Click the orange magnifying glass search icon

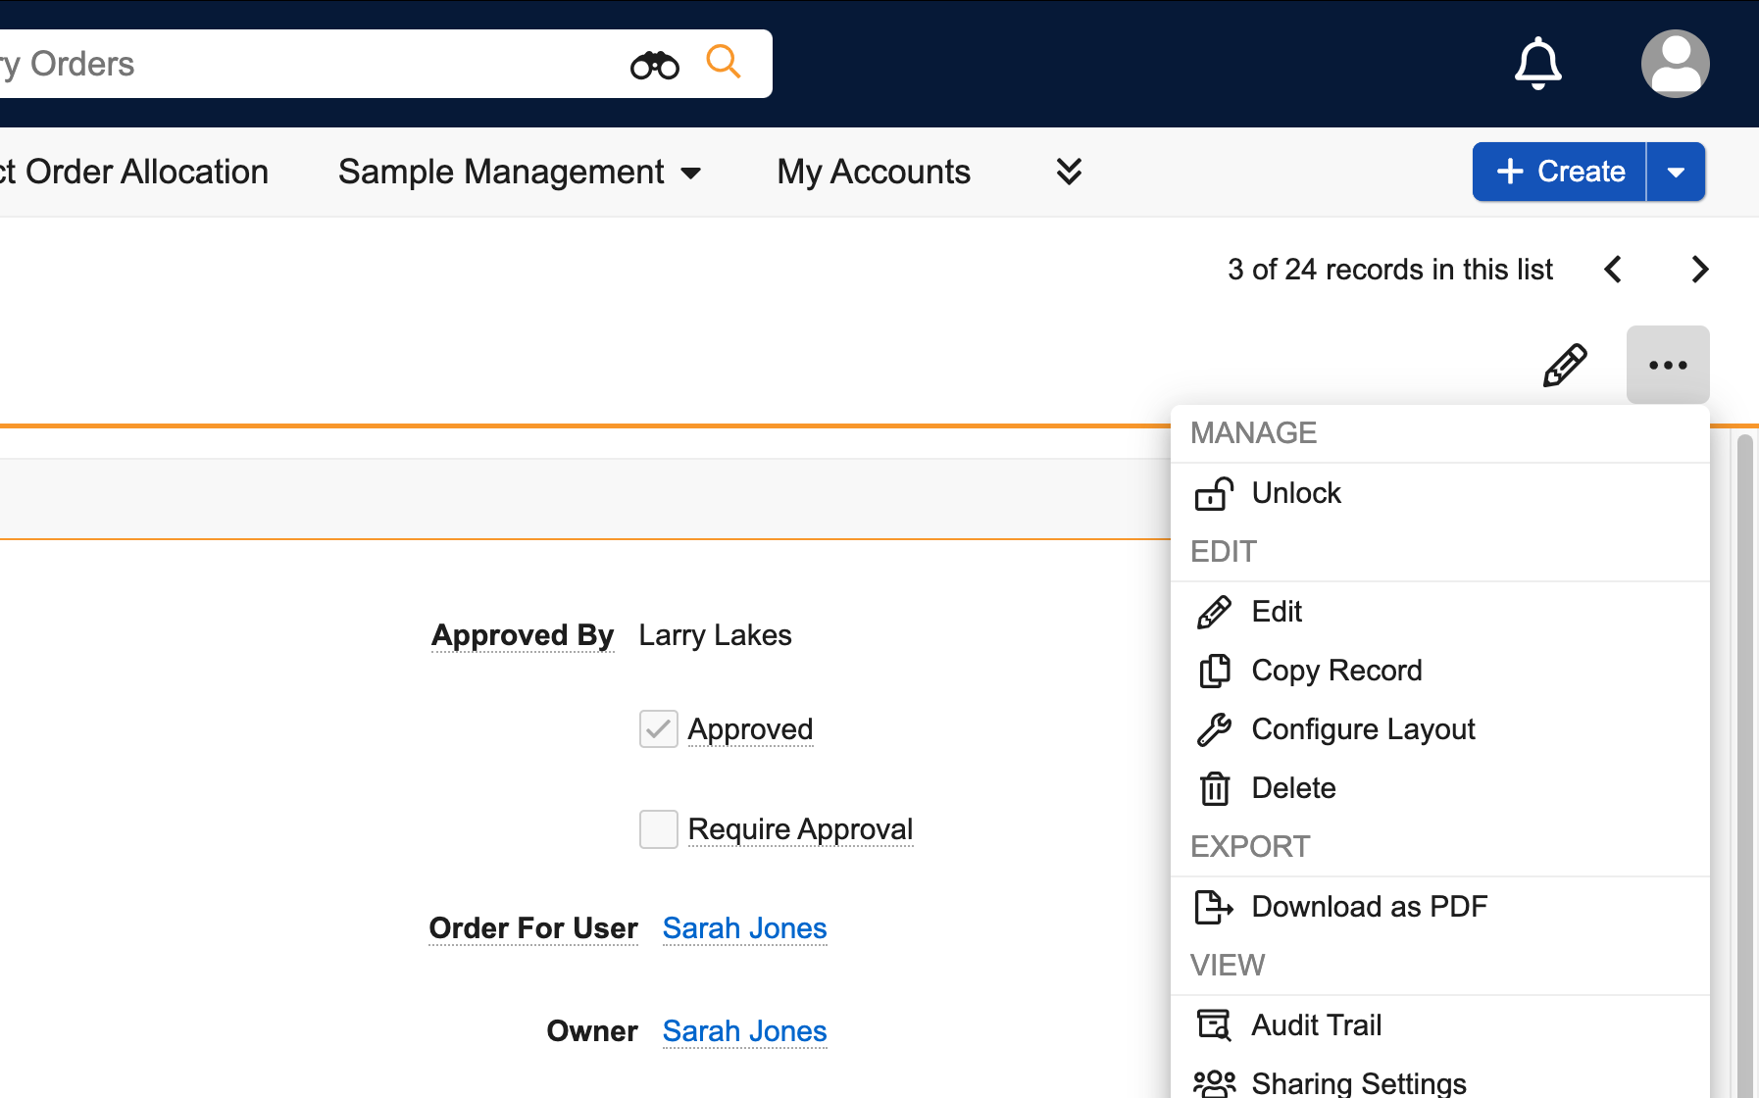(x=724, y=63)
